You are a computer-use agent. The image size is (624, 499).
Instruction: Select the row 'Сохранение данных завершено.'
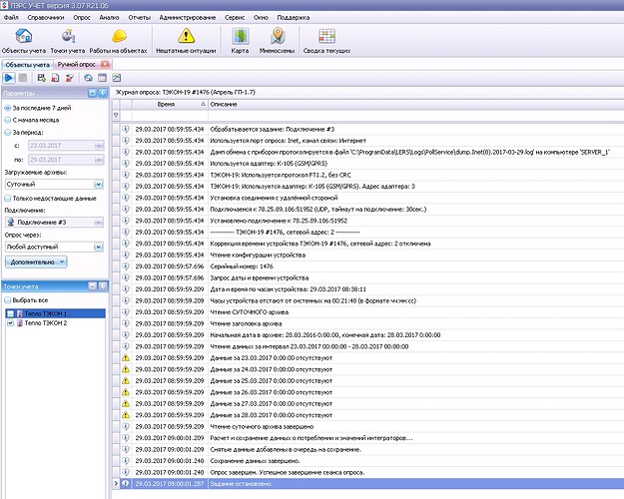(368, 461)
